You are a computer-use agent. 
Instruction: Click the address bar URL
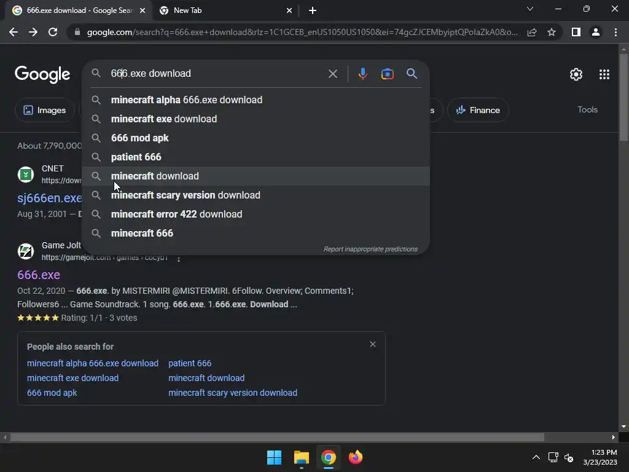pyautogui.click(x=302, y=32)
